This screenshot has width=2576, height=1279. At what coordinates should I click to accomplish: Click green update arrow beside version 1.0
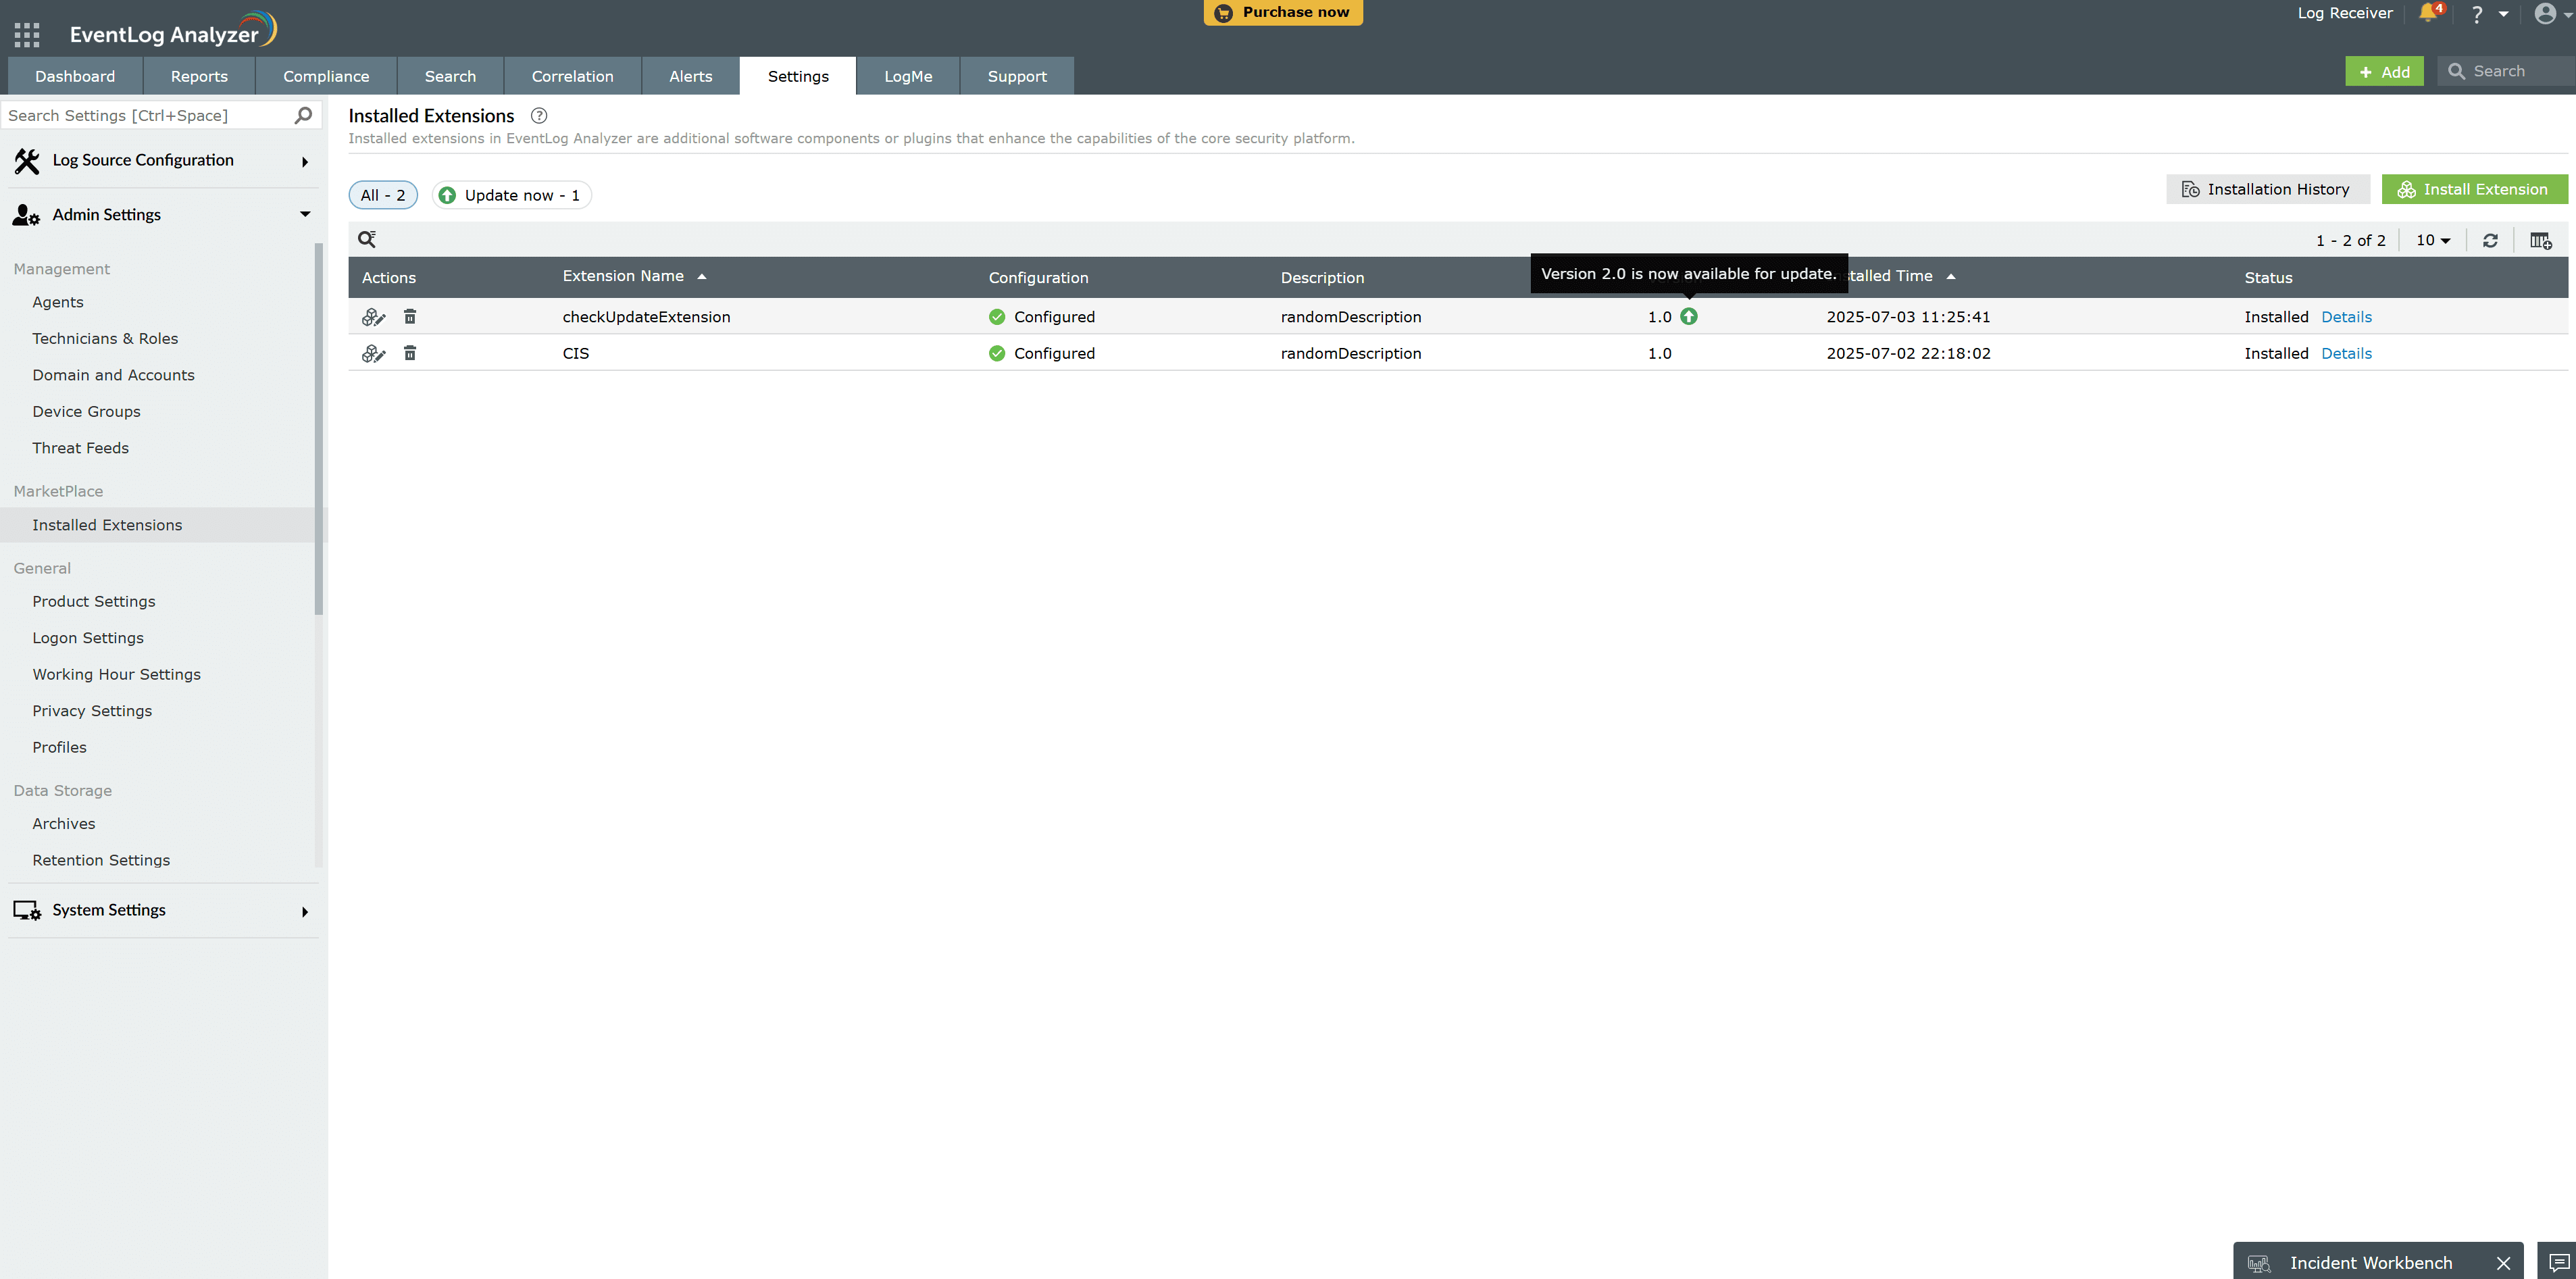click(1688, 317)
